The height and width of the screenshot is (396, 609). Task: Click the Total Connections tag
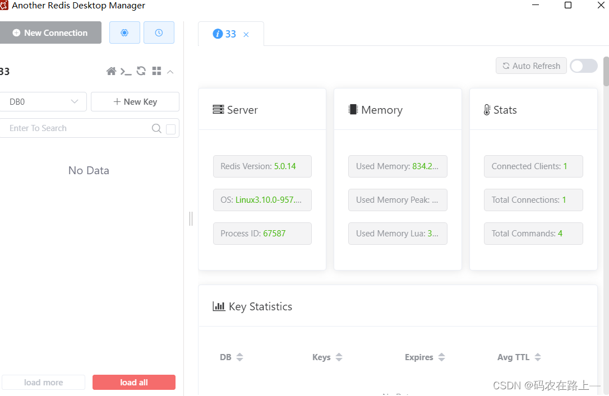(533, 200)
